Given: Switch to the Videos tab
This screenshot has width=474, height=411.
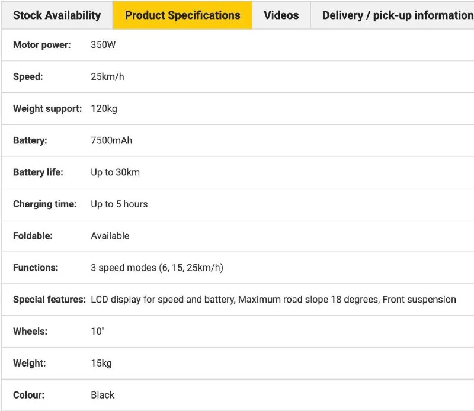Looking at the screenshot, I should pos(281,15).
